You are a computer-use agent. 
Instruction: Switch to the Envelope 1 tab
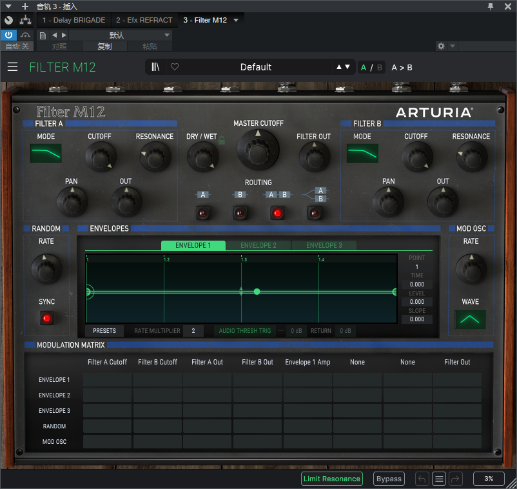[x=193, y=245]
